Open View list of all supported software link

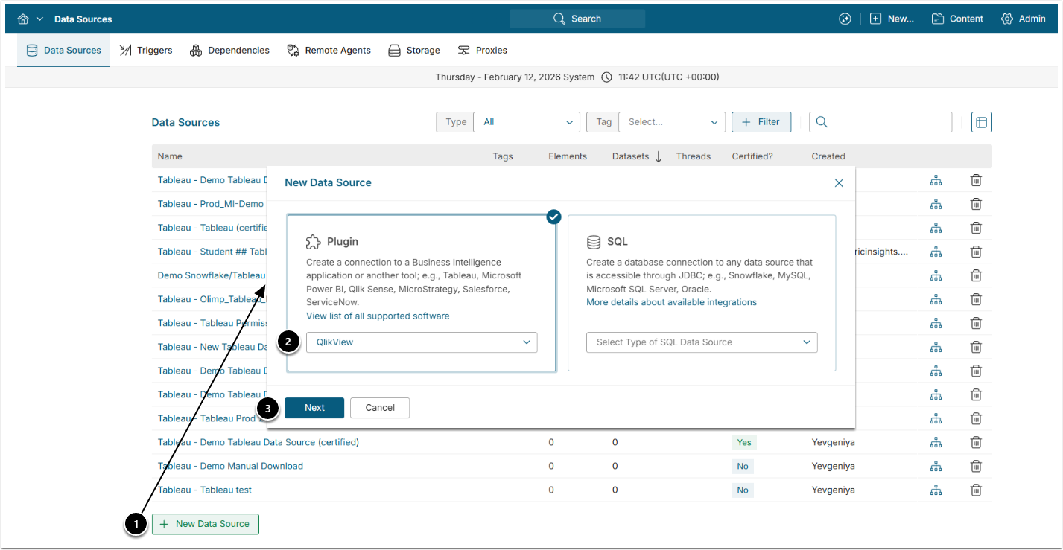click(378, 316)
